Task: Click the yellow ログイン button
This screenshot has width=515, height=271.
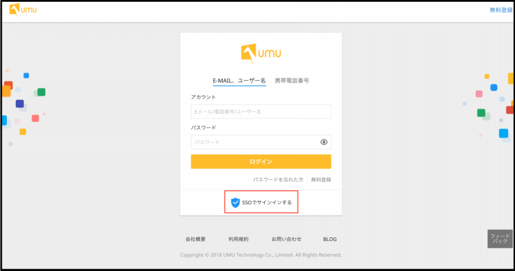Action: [261, 161]
